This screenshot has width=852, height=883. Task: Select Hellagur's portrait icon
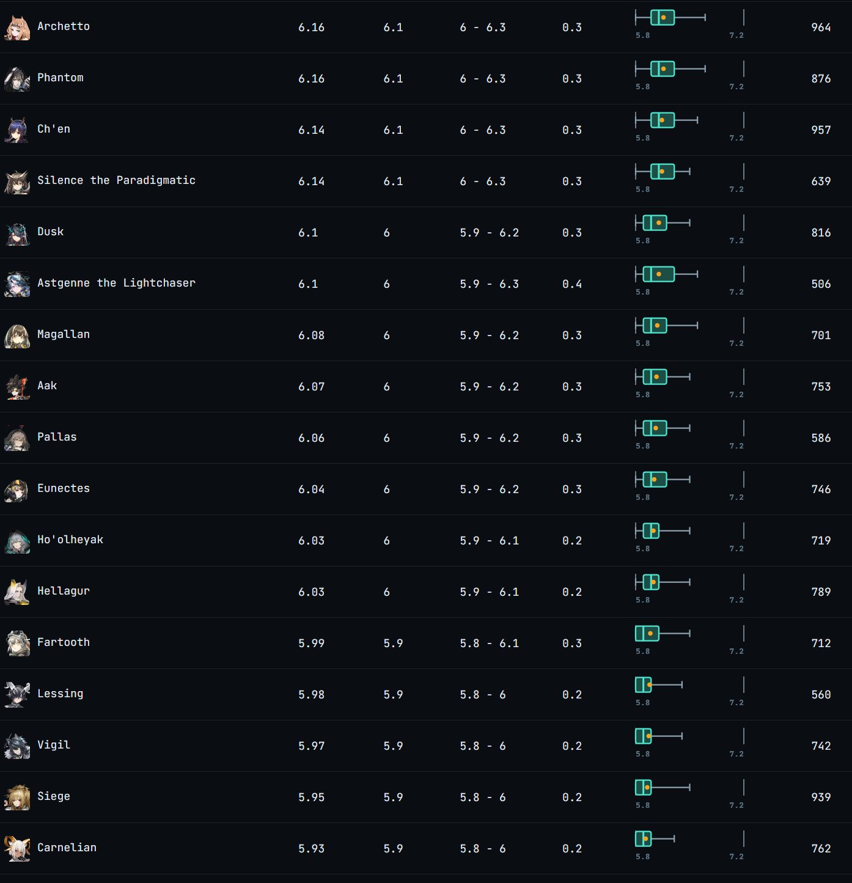click(17, 592)
